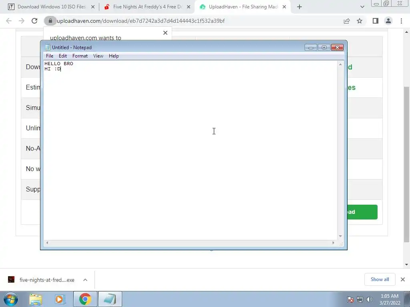
Task: Select Notepad taskbar button
Action: [110, 299]
